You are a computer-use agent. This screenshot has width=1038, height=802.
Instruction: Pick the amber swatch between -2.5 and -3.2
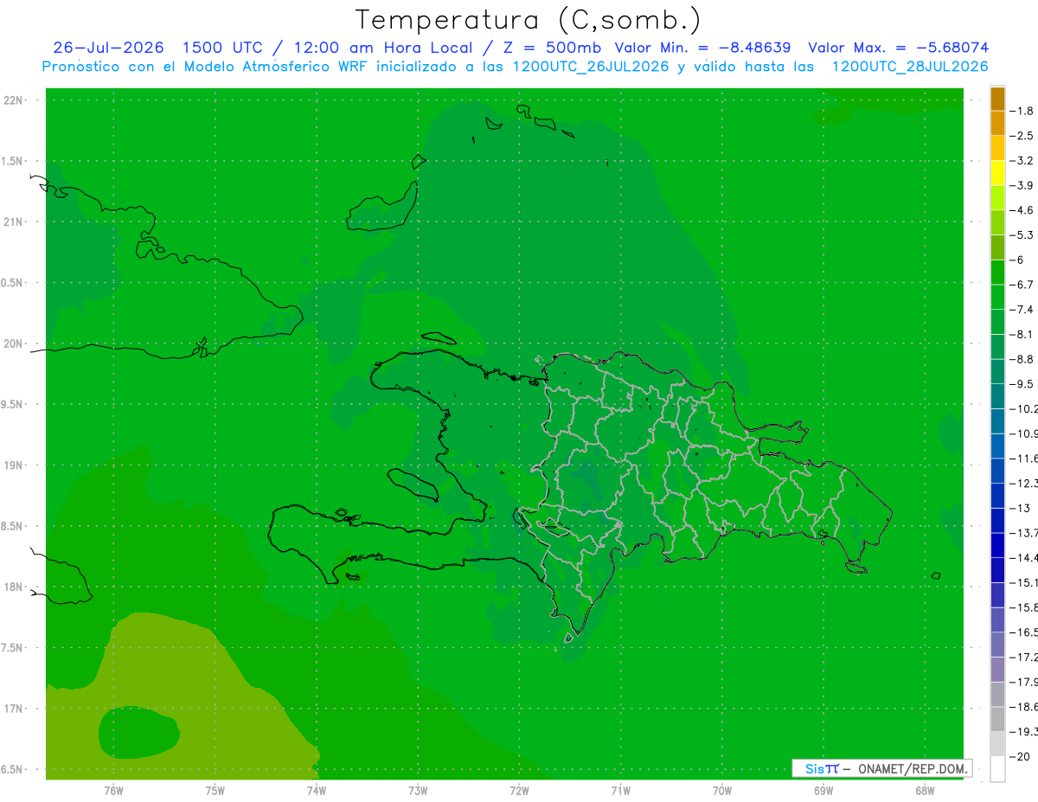(997, 148)
